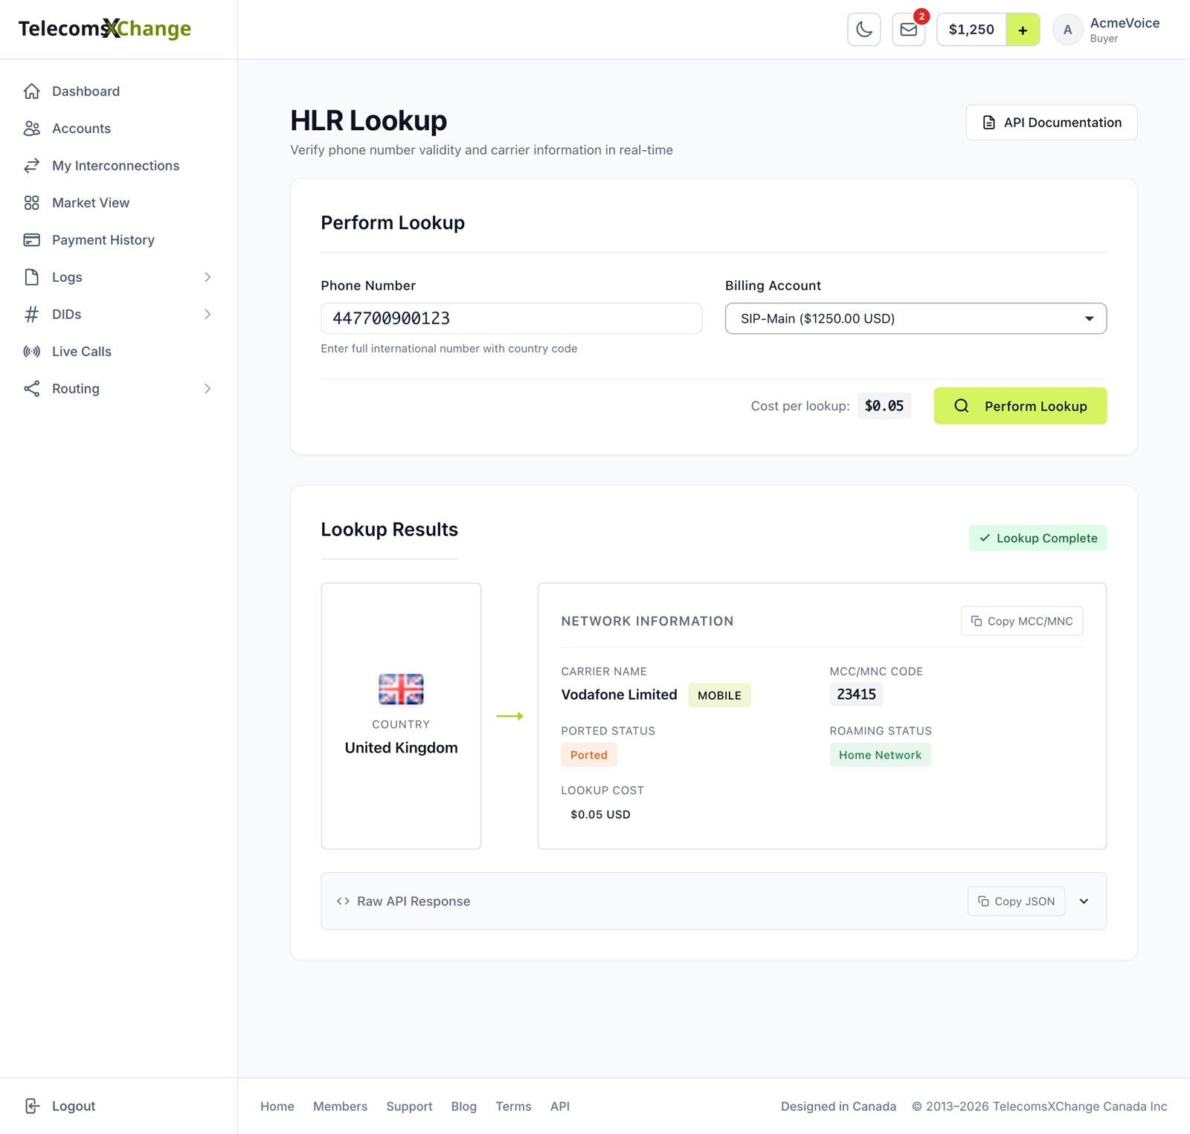
Task: Open the API Documentation button
Action: 1051,122
